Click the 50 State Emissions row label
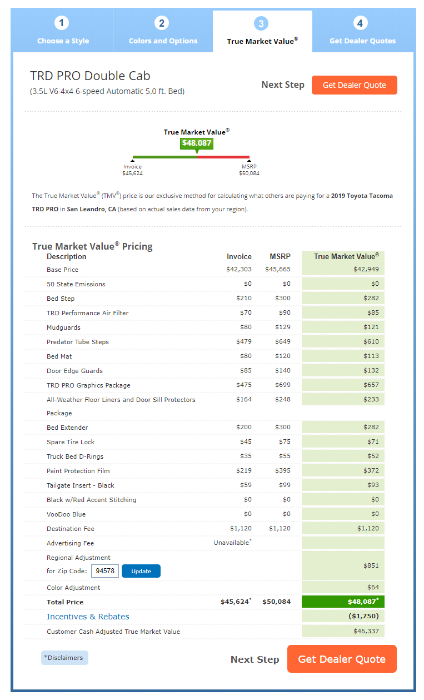 click(76, 284)
